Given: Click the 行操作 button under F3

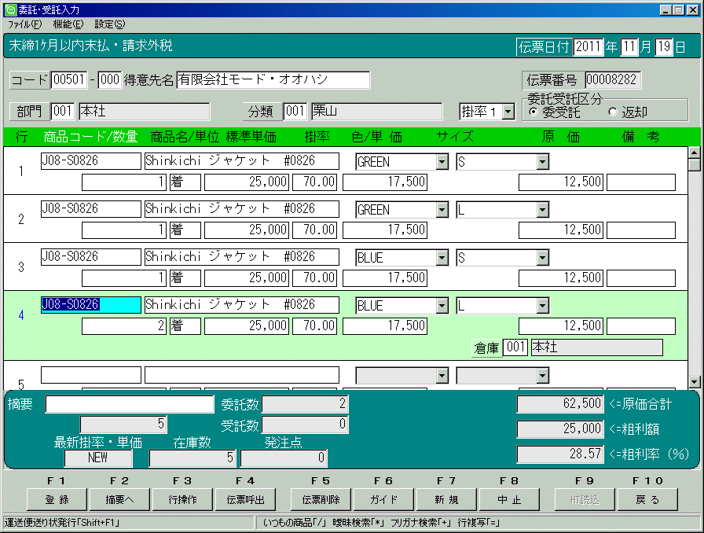Looking at the screenshot, I should point(183,500).
